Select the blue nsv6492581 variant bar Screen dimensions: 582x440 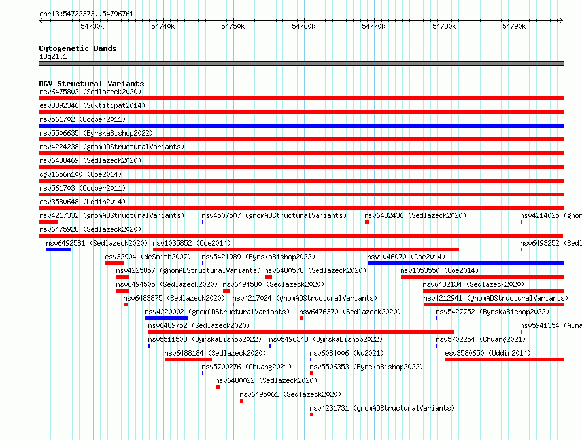pyautogui.click(x=59, y=249)
